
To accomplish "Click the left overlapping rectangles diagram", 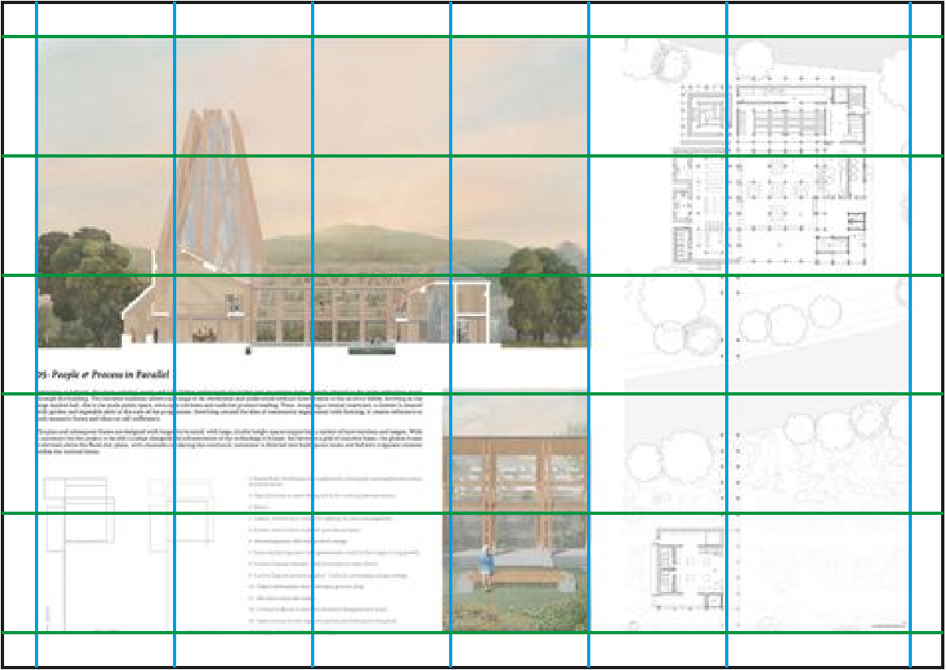I will pyautogui.click(x=80, y=514).
